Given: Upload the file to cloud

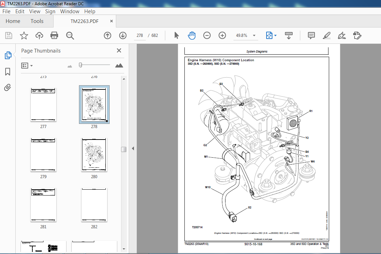Looking at the screenshot, I should (39, 35).
